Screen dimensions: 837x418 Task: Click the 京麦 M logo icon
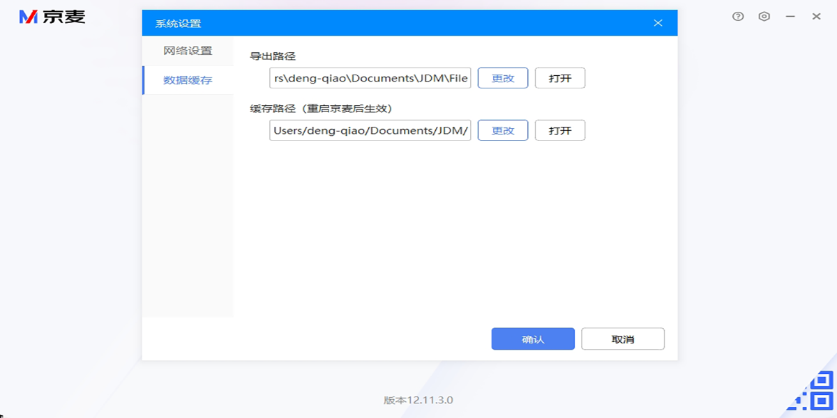pyautogui.click(x=29, y=17)
